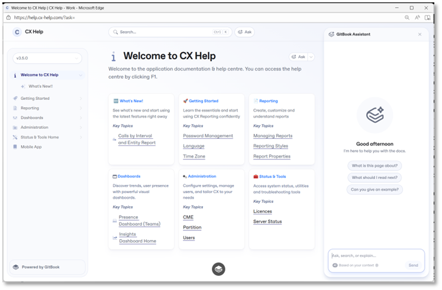Open the Language topic link
The height and width of the screenshot is (290, 442).
point(193,146)
